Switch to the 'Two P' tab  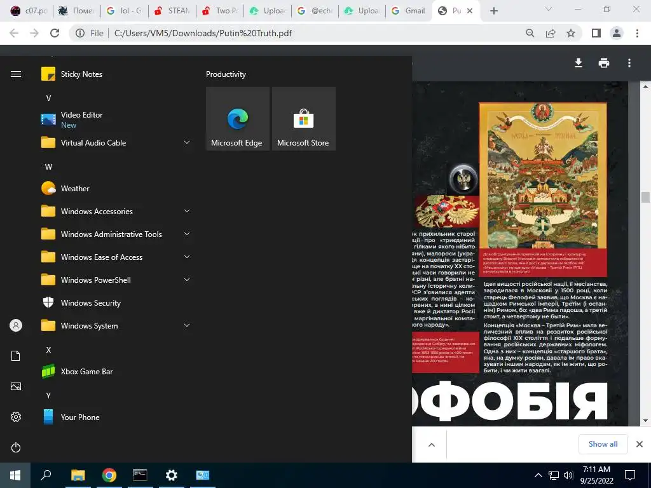tap(220, 11)
